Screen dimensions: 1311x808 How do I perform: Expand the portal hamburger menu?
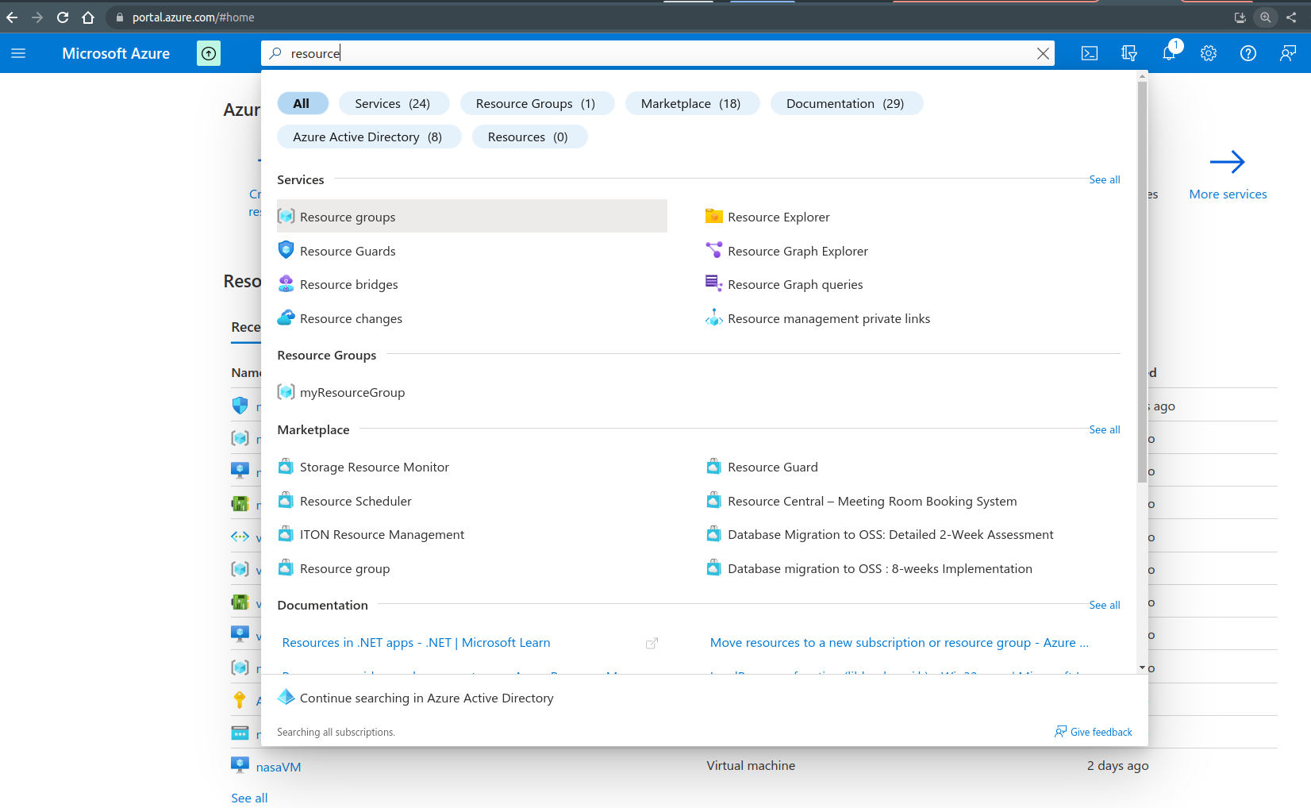tap(18, 53)
